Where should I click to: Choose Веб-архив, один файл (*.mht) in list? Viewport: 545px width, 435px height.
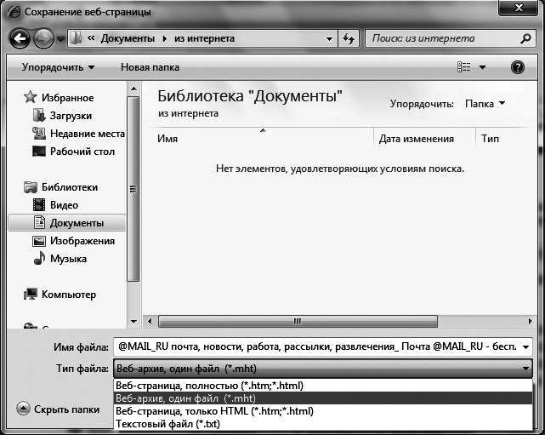tap(323, 398)
